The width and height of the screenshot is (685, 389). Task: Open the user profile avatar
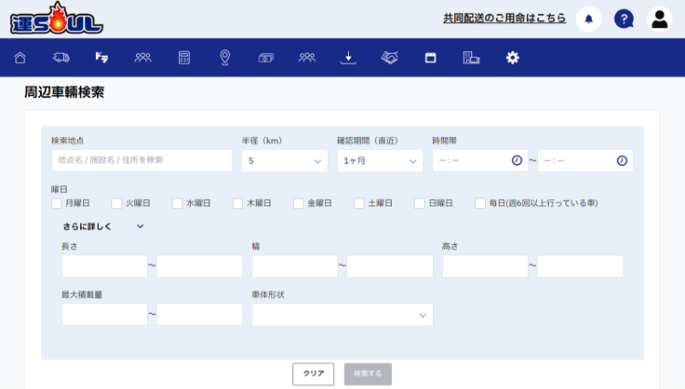(x=659, y=19)
